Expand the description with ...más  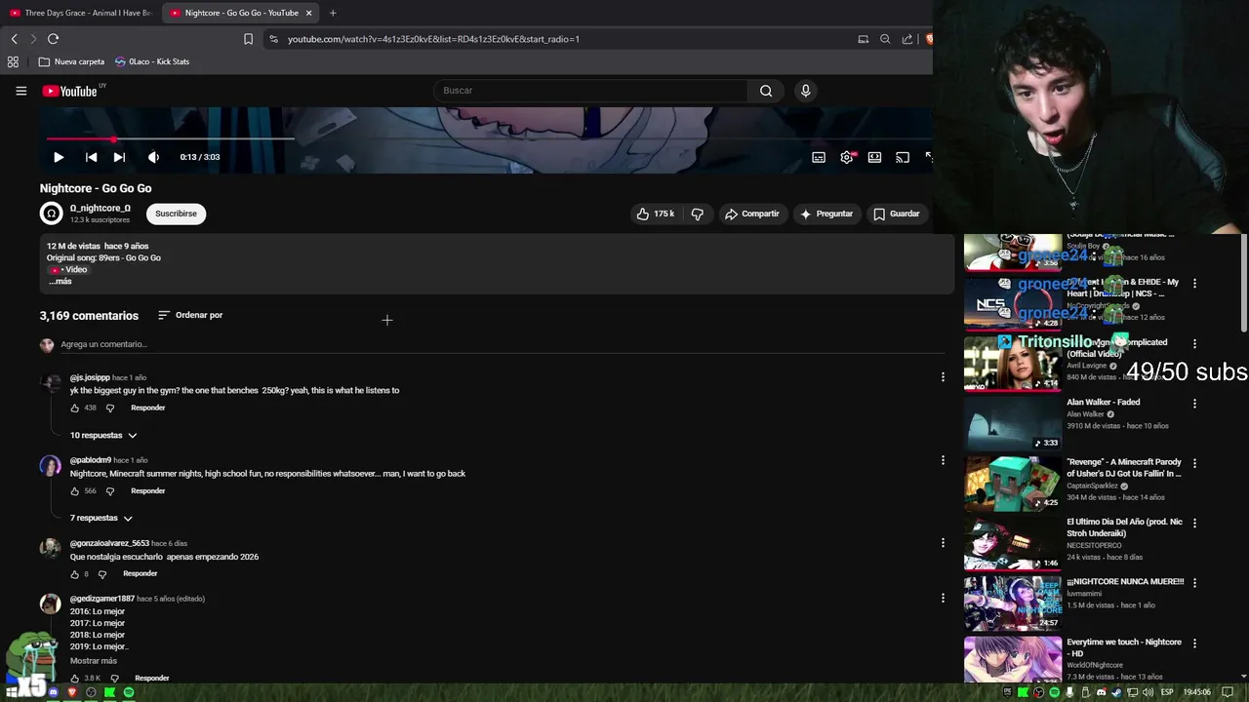point(60,281)
